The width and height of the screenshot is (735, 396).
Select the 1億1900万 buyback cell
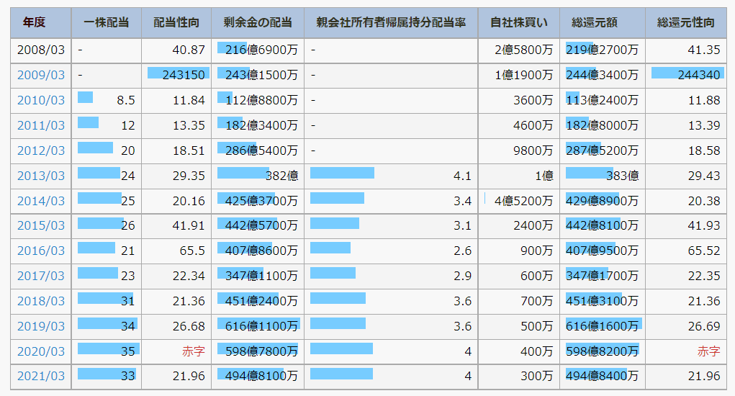tap(519, 75)
